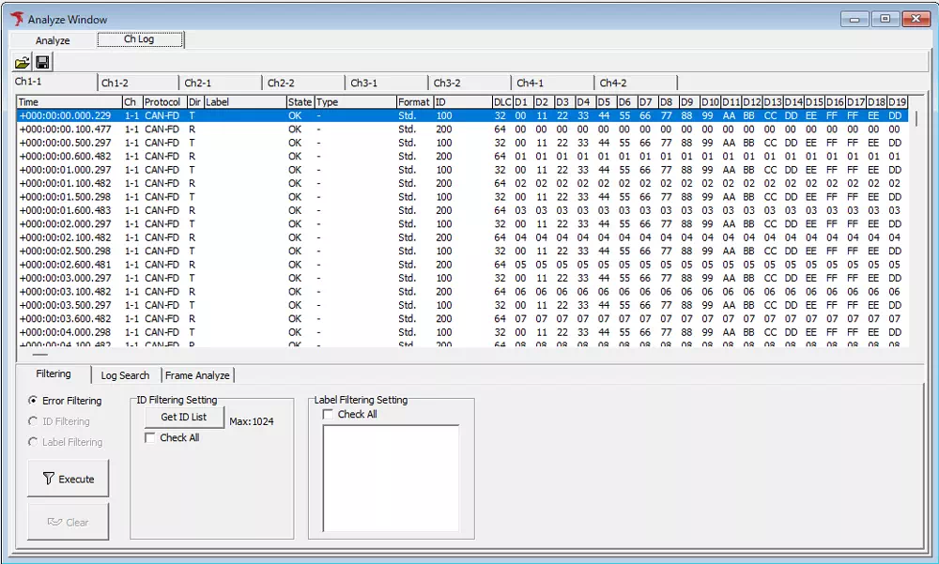Switch to the Ch Log tab
This screenshot has width=939, height=564.
point(139,40)
